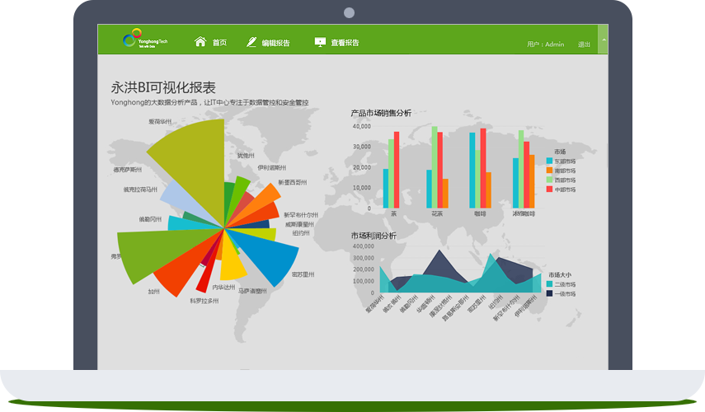The width and height of the screenshot is (705, 412).
Task: Click the 俄克拉荷马州 pie chart label
Action: 140,190
